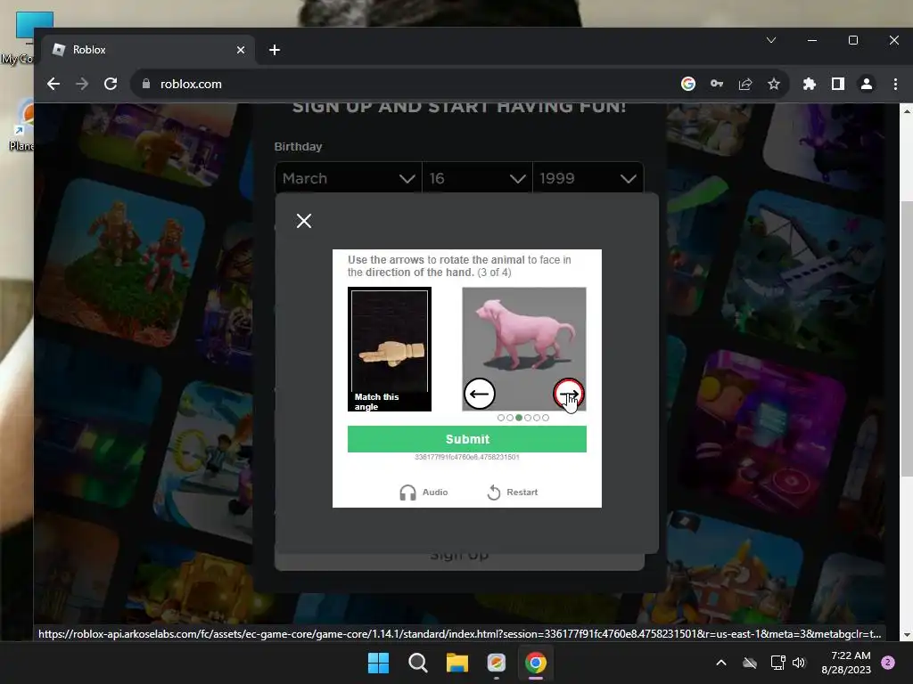Toggle the Chrome side panel icon

pyautogui.click(x=838, y=84)
